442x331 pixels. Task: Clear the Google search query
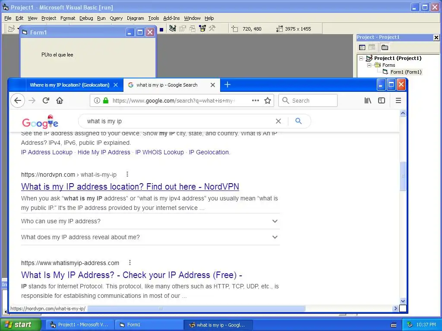pos(278,121)
